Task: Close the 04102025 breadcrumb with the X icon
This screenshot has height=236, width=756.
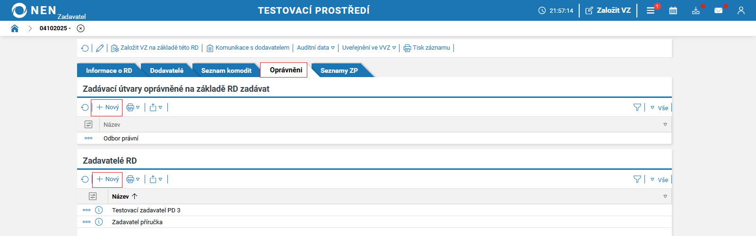Action: pos(81,28)
